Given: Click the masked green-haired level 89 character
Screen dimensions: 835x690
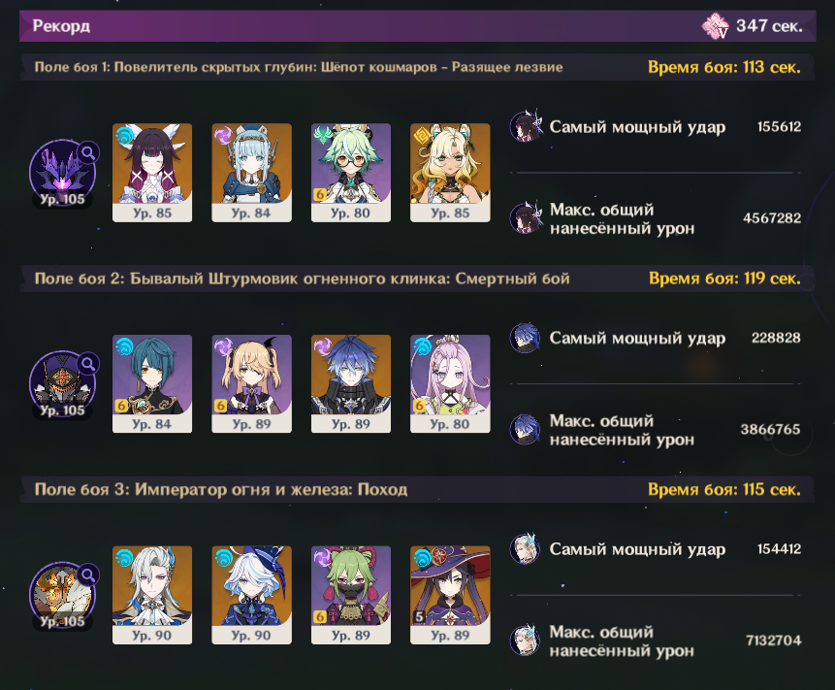Looking at the screenshot, I should point(351,595).
